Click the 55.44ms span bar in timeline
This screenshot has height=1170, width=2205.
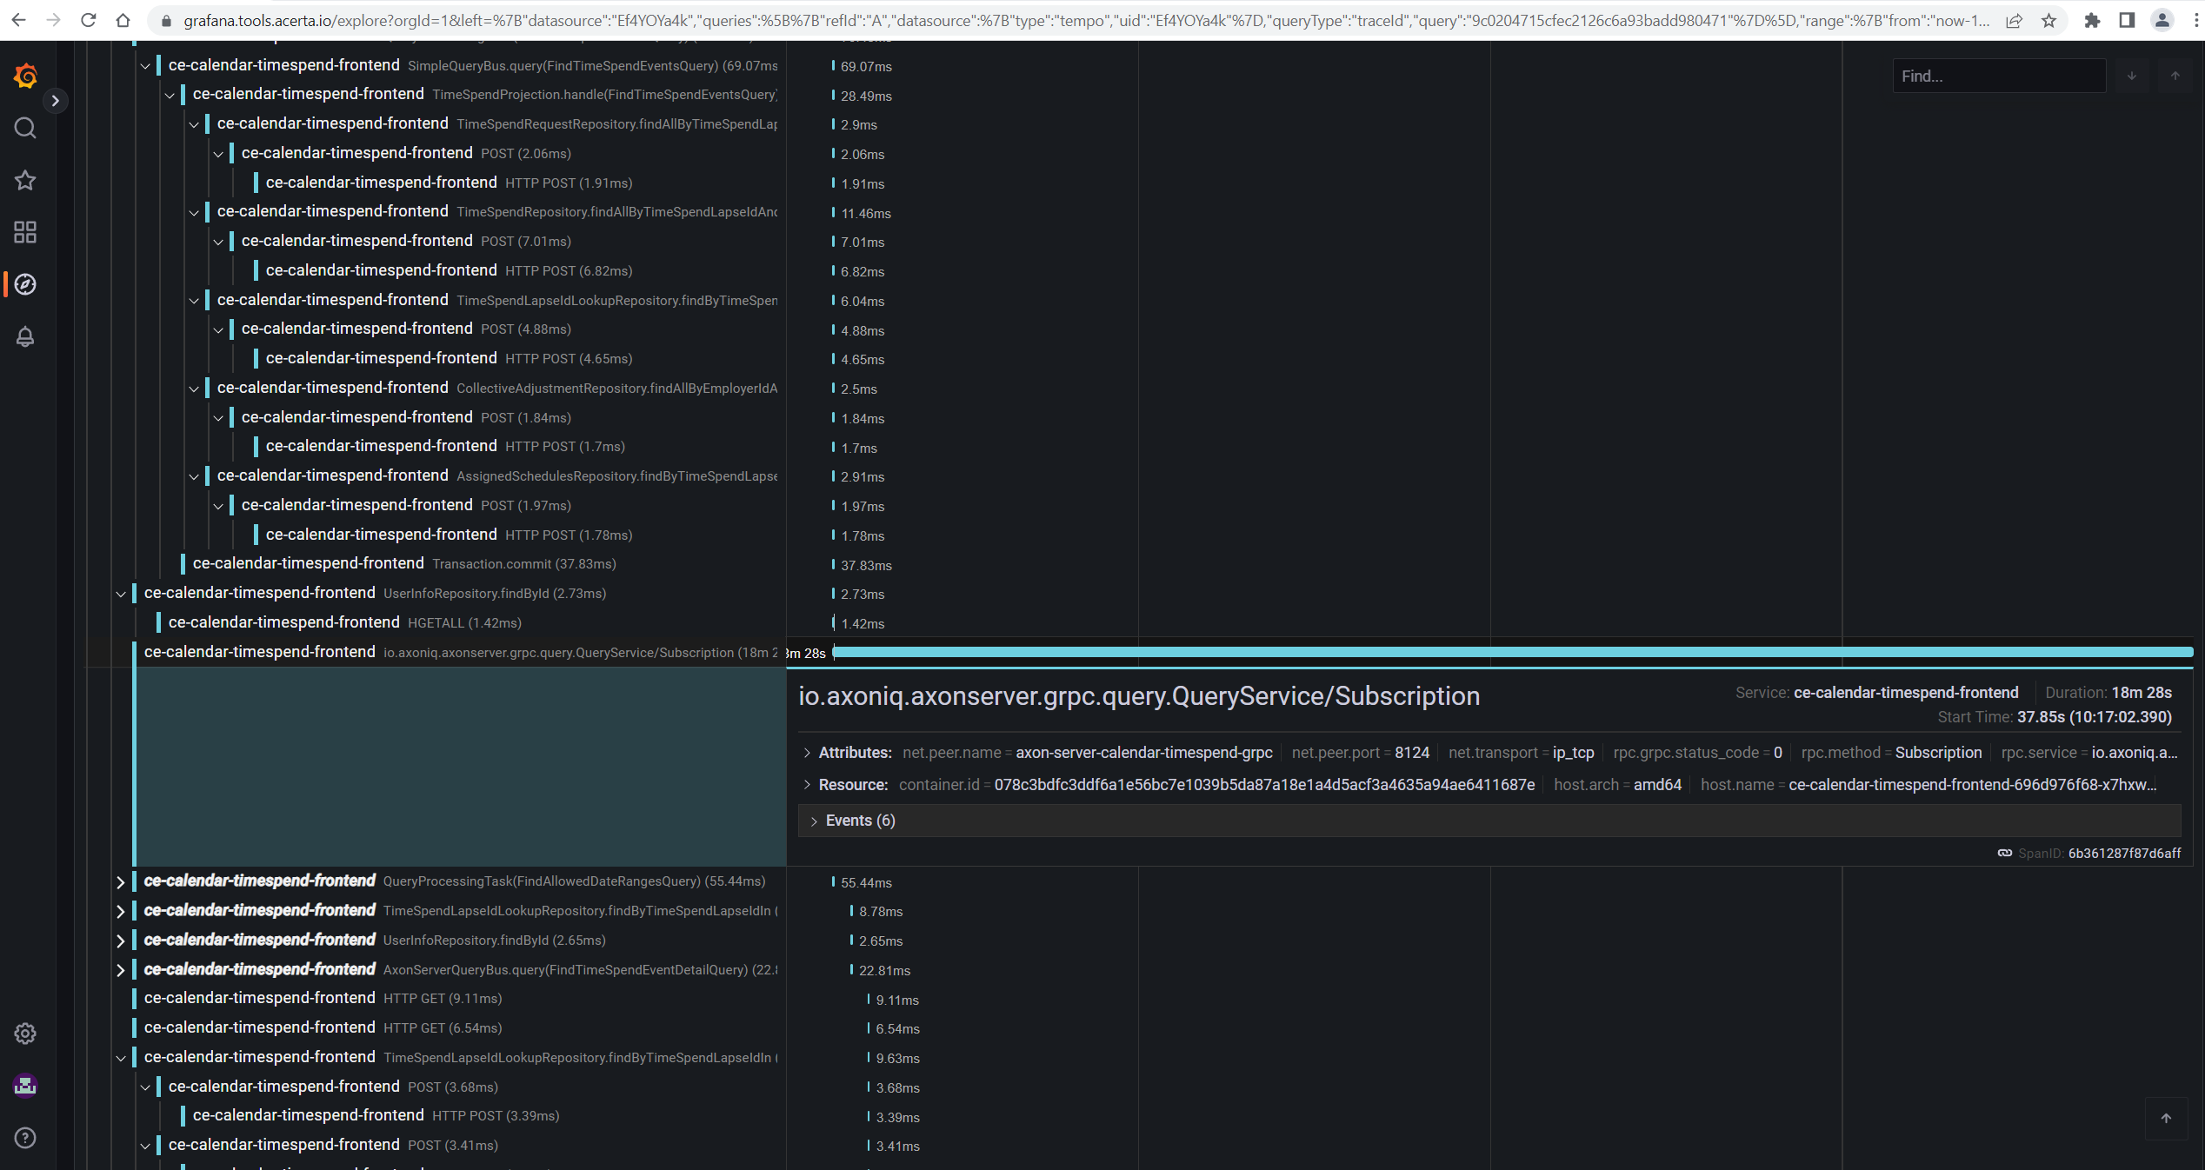(834, 882)
